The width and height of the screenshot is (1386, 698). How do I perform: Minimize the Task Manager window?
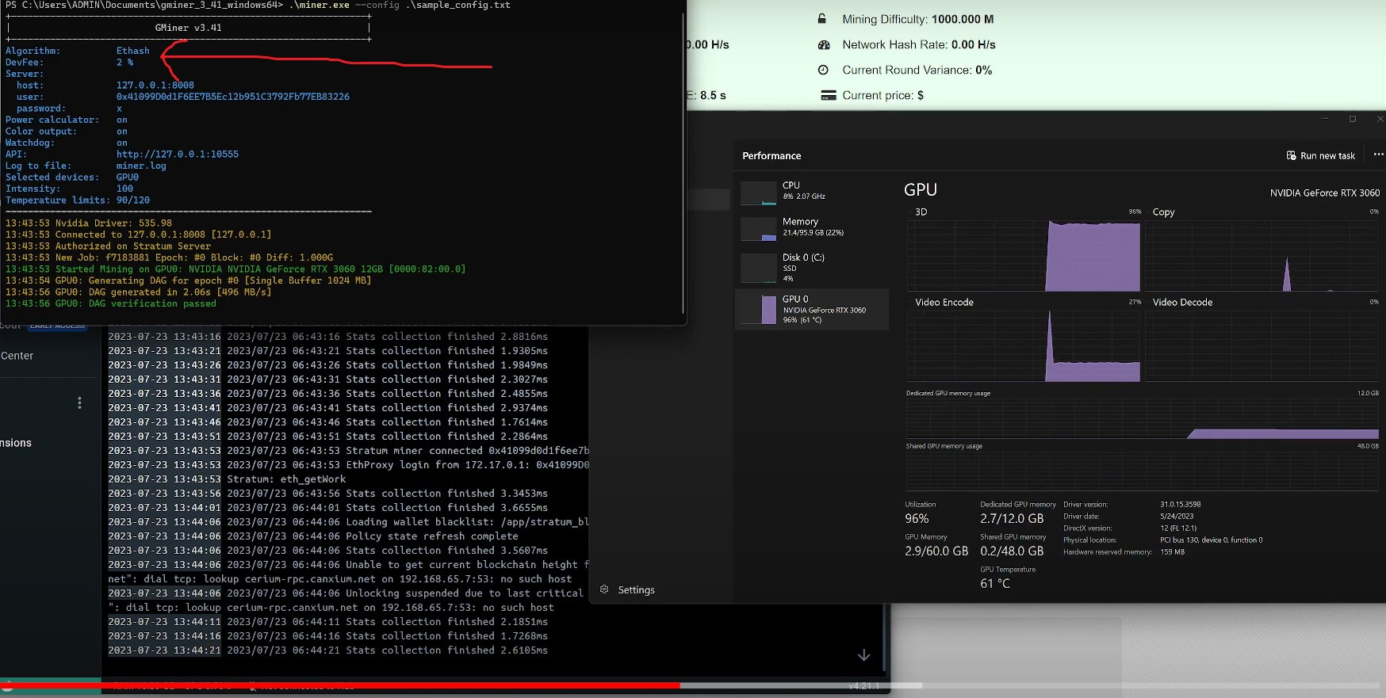pyautogui.click(x=1324, y=119)
